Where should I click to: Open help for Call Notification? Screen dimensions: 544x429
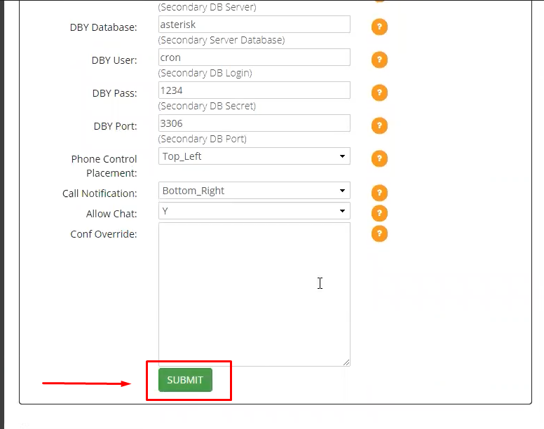coord(379,193)
